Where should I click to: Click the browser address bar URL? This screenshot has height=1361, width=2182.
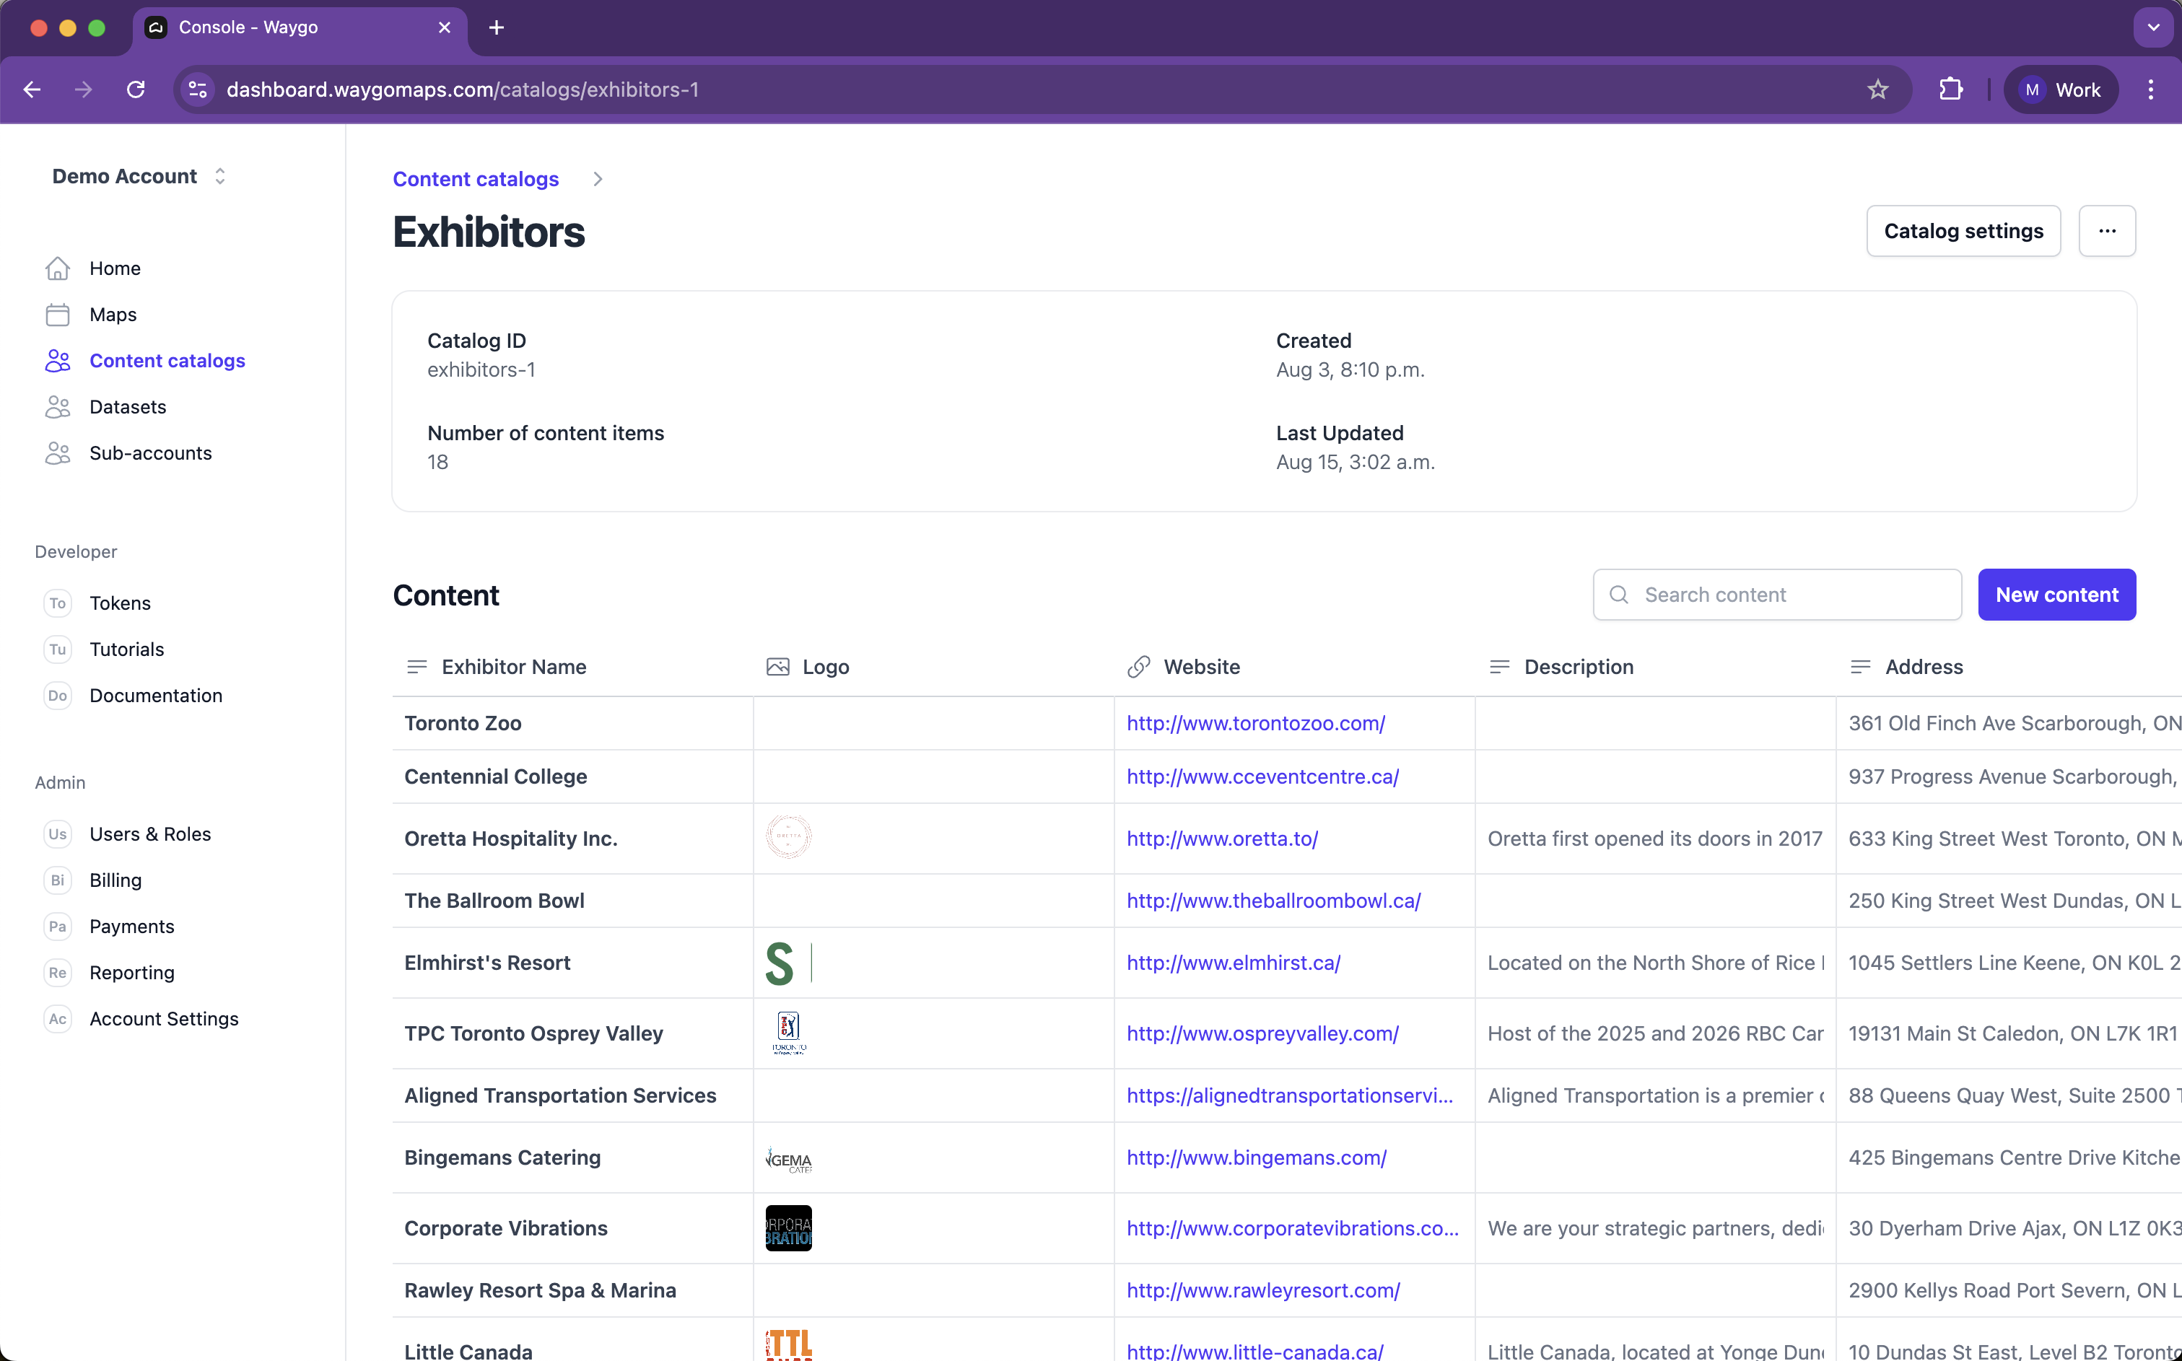pyautogui.click(x=463, y=89)
